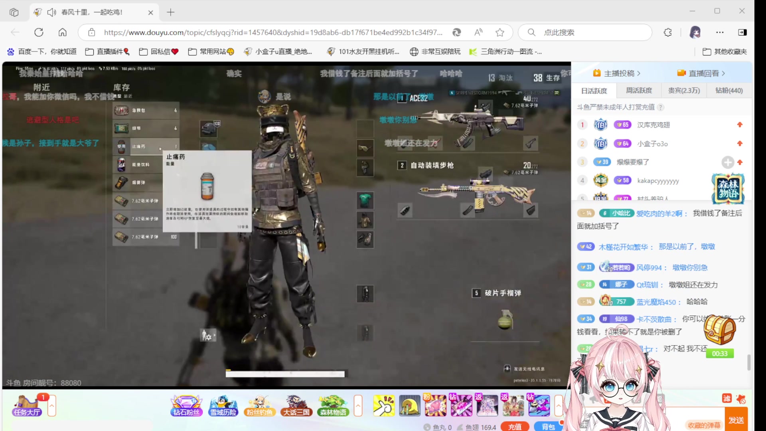Open the 非常互娱陪玩 bookmark
This screenshot has height=431, width=766.
point(435,51)
